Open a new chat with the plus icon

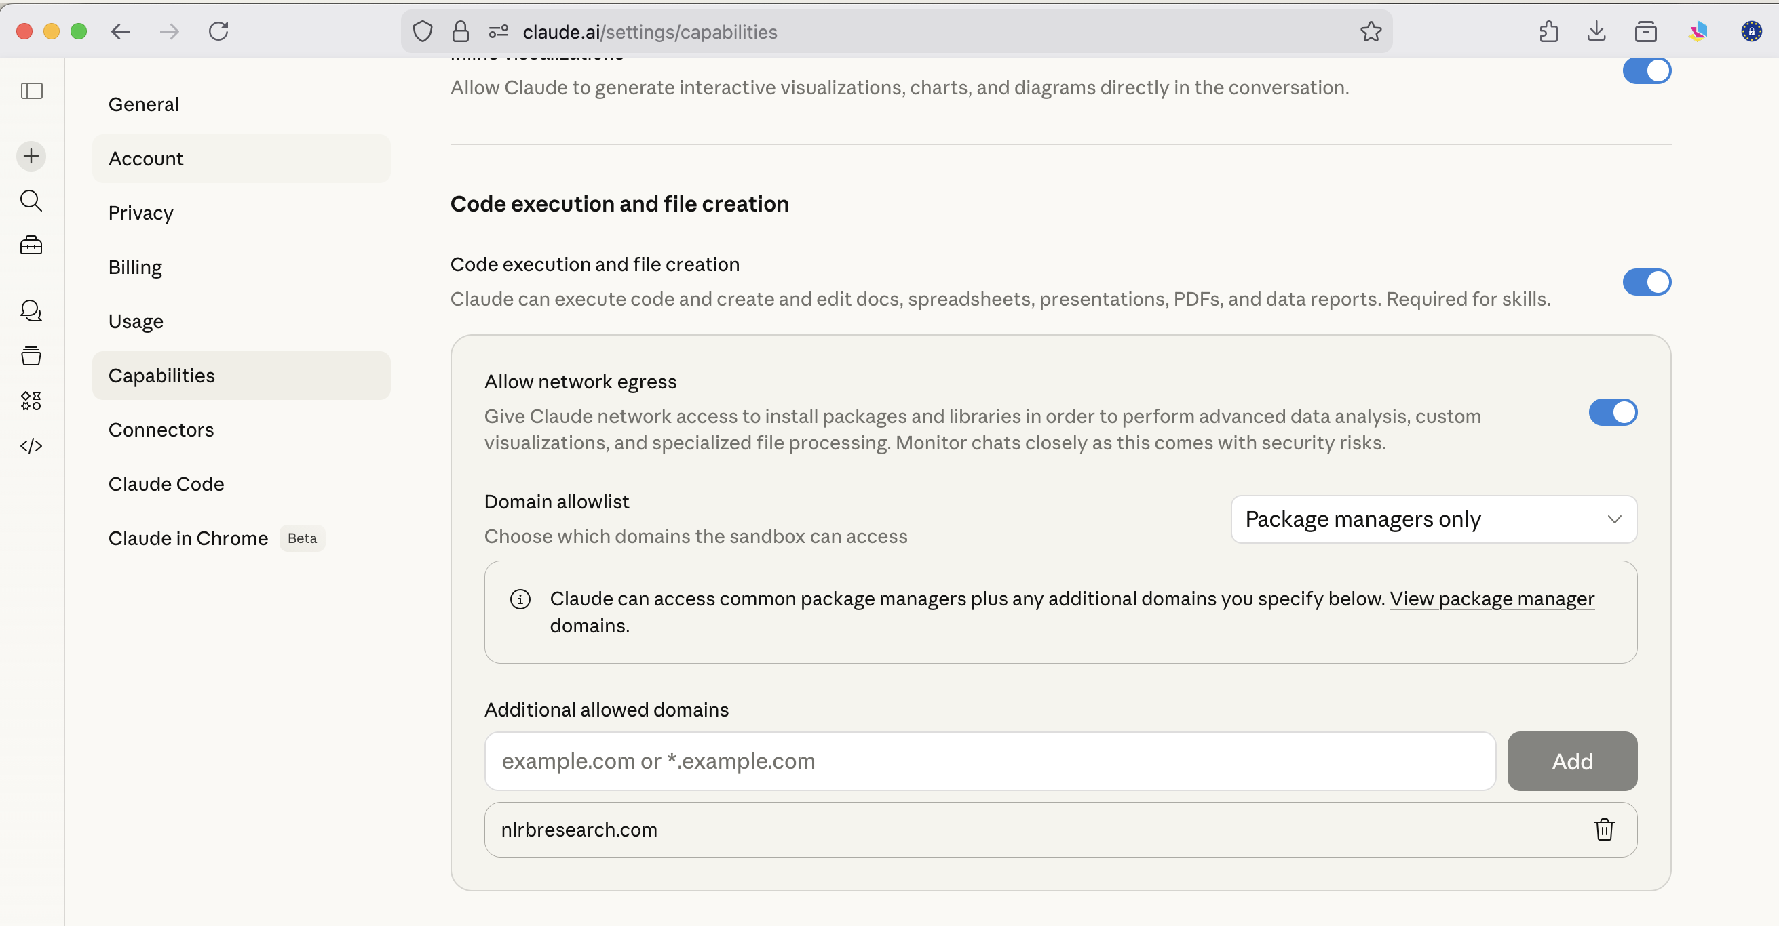(x=31, y=156)
